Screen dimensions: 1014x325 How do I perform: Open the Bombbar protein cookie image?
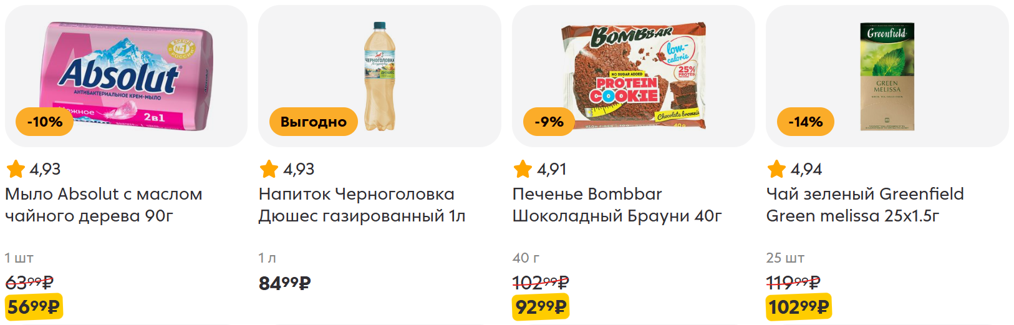pyautogui.click(x=634, y=76)
